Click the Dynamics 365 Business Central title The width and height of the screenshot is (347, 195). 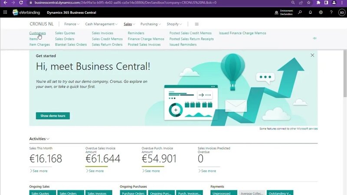(x=72, y=13)
